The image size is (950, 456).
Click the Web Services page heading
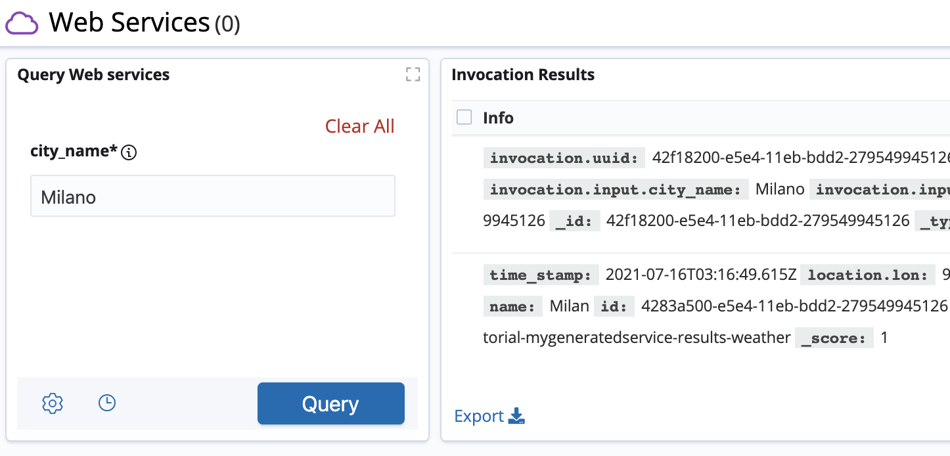(x=129, y=22)
